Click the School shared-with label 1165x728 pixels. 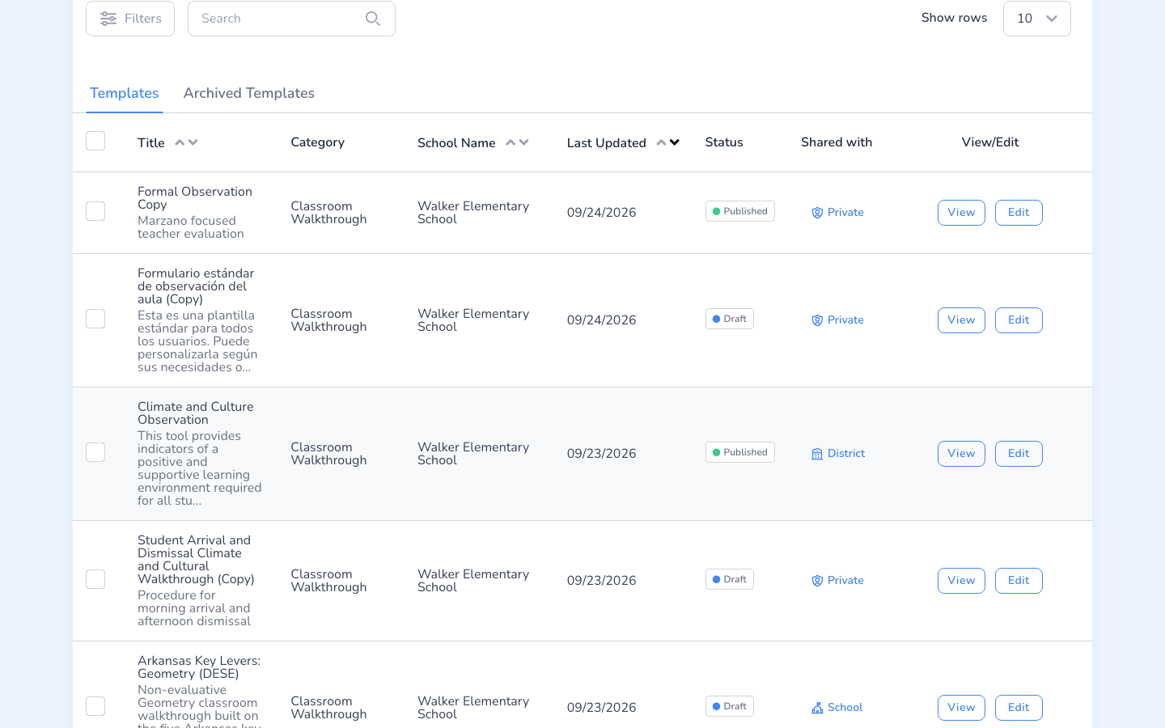(845, 708)
